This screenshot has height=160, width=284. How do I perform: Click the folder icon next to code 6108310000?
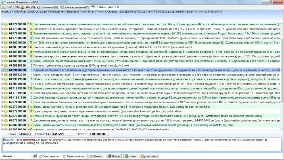tap(6, 43)
